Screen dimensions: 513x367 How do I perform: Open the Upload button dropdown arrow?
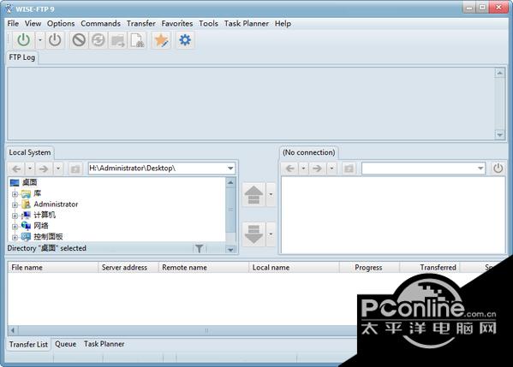[x=271, y=195]
